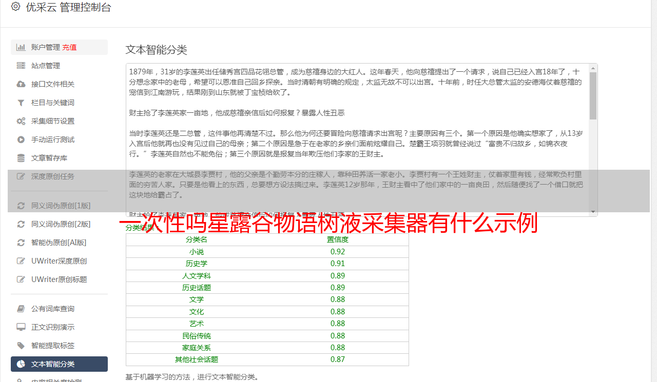Image resolution: width=657 pixels, height=382 pixels.
Task: Click the server icon for 站点管理
Action: point(21,66)
